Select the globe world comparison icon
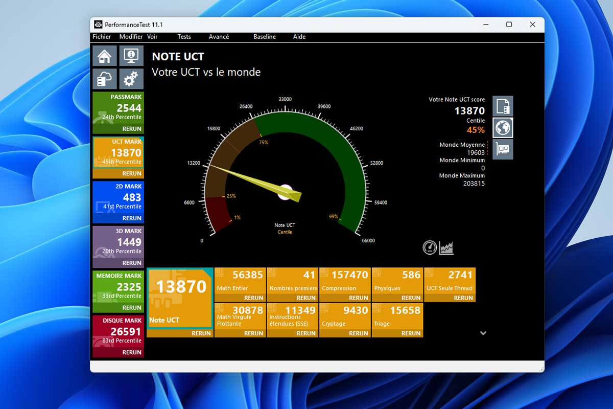 click(503, 128)
